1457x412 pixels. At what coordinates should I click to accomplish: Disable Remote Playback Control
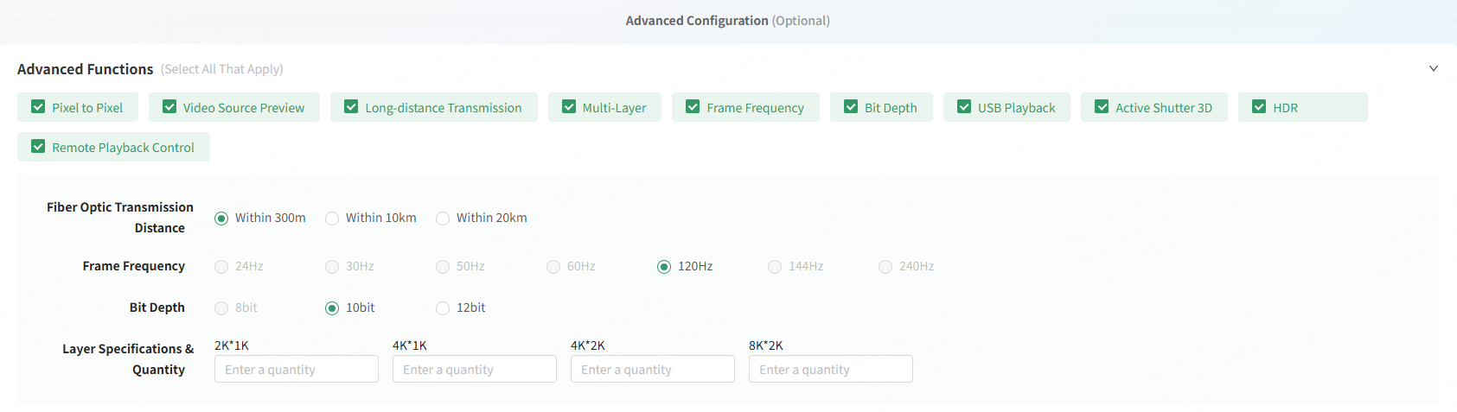[38, 147]
